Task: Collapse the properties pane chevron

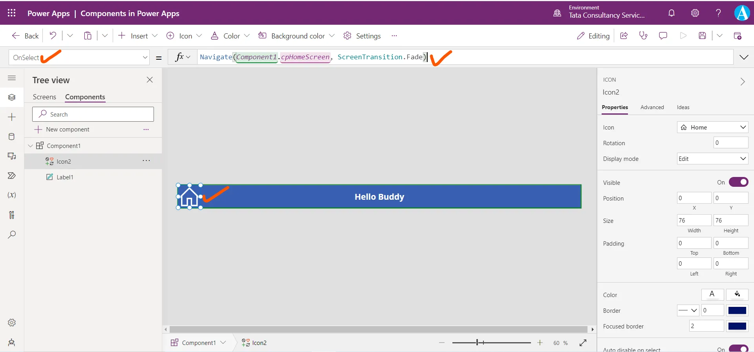Action: 742,82
